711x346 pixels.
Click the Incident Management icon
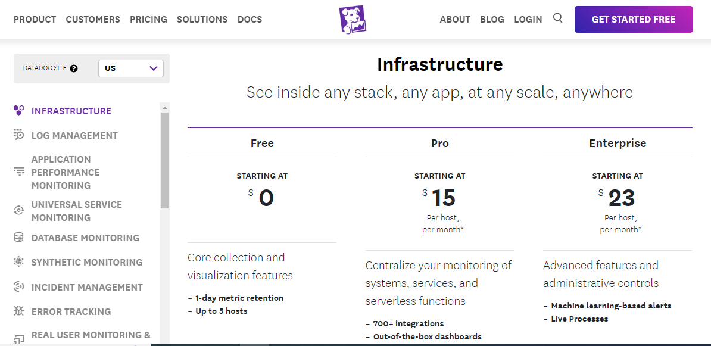click(x=18, y=286)
